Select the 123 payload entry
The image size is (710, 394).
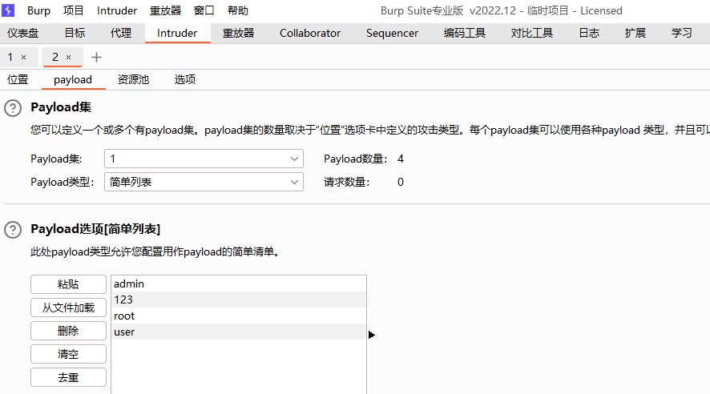[239, 300]
